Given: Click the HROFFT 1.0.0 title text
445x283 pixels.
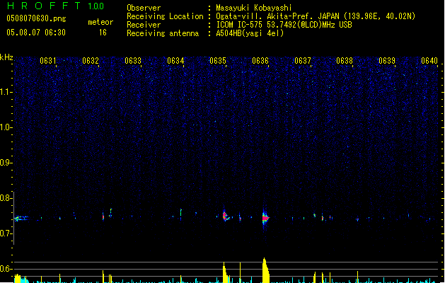Looking at the screenshot, I should 55,6.
